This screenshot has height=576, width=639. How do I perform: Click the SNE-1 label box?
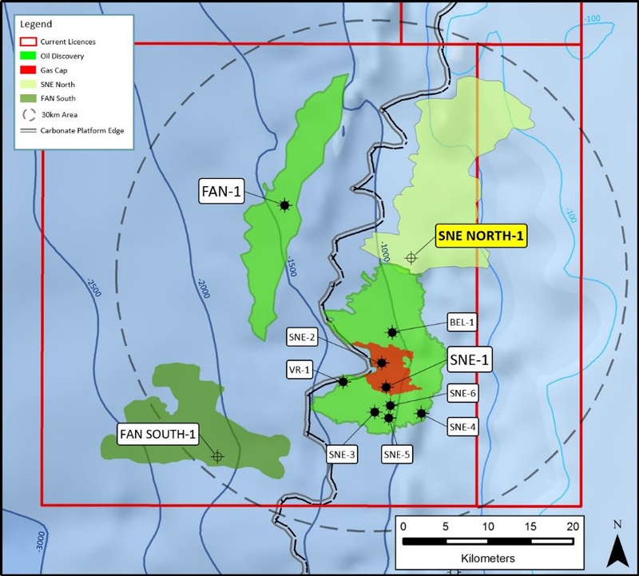(470, 360)
